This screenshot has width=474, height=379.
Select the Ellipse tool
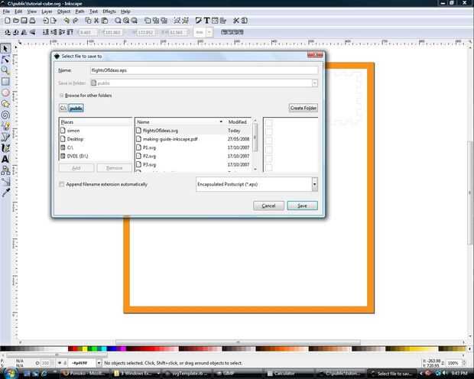coord(5,92)
